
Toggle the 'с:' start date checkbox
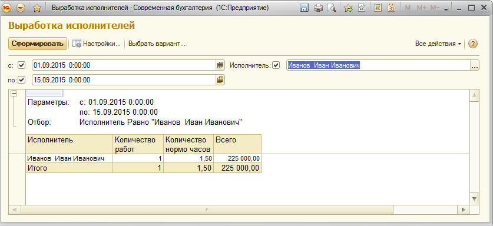click(x=21, y=65)
